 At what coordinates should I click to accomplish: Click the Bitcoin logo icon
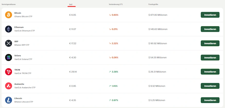8,15
